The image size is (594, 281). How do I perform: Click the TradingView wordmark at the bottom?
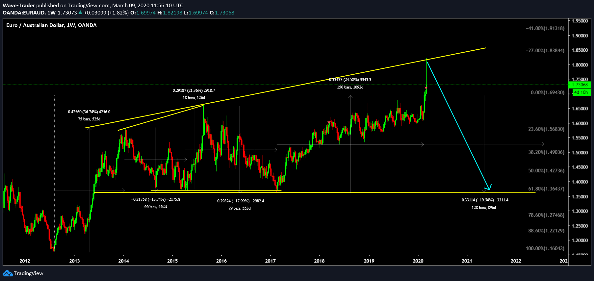coord(29,273)
